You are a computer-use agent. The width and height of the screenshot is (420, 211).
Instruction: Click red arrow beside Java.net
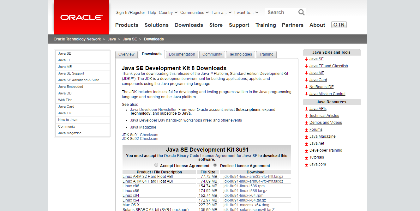pyautogui.click(x=306, y=143)
